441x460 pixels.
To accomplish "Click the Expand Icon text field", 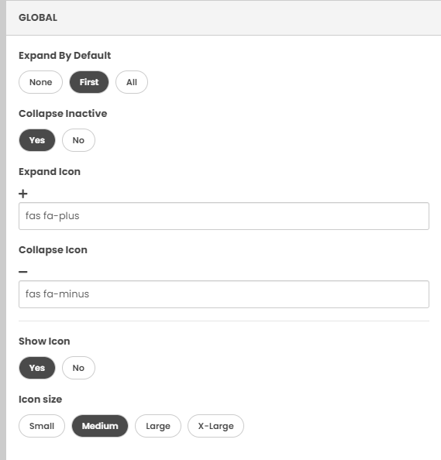I will click(224, 216).
